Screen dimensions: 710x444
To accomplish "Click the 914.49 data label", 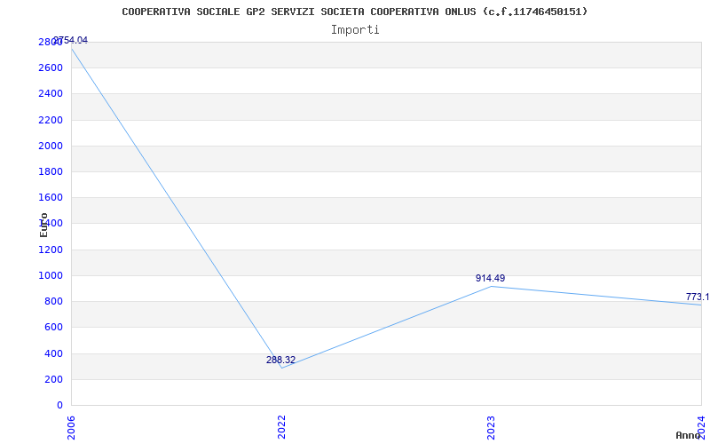I will (x=491, y=278).
